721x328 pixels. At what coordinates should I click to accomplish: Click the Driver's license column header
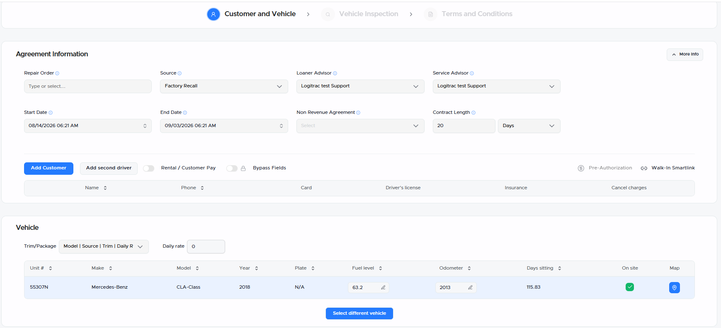[x=403, y=188]
